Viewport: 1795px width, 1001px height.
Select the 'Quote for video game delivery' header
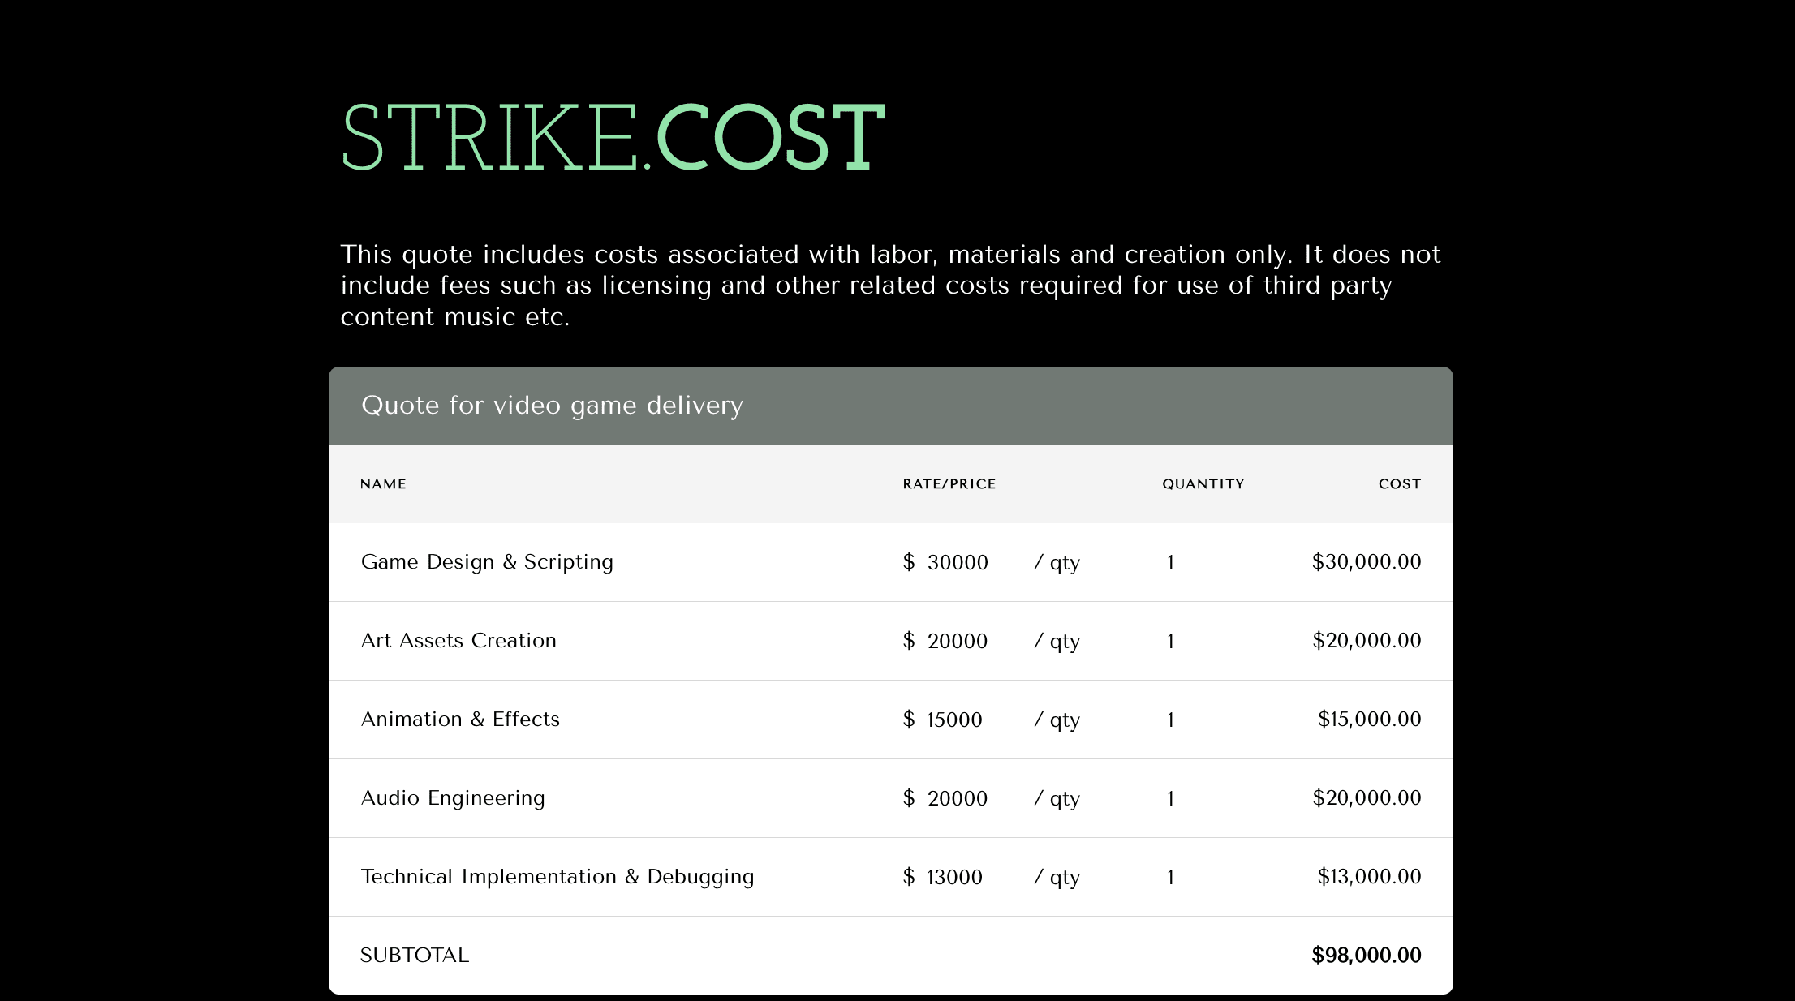click(x=552, y=405)
